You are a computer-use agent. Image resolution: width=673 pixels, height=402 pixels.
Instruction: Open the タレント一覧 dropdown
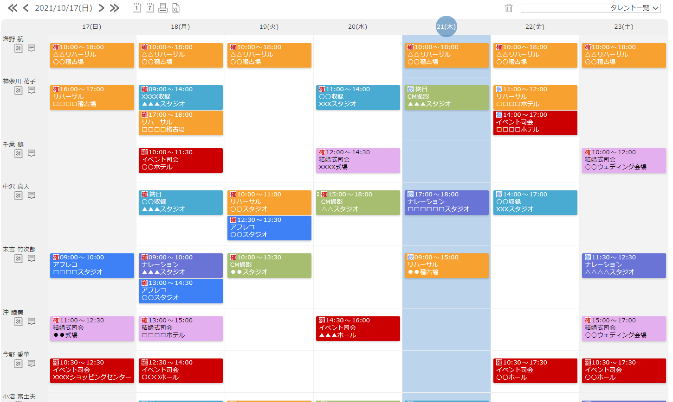tap(590, 8)
